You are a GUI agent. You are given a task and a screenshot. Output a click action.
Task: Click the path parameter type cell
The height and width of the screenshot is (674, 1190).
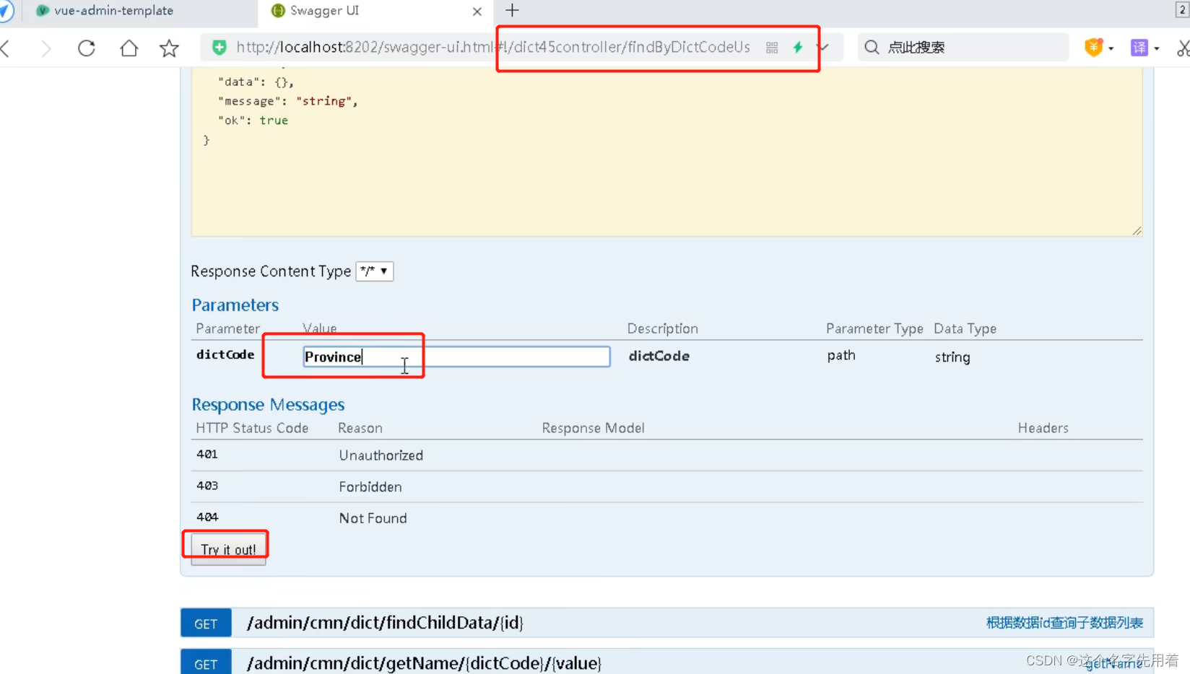841,356
